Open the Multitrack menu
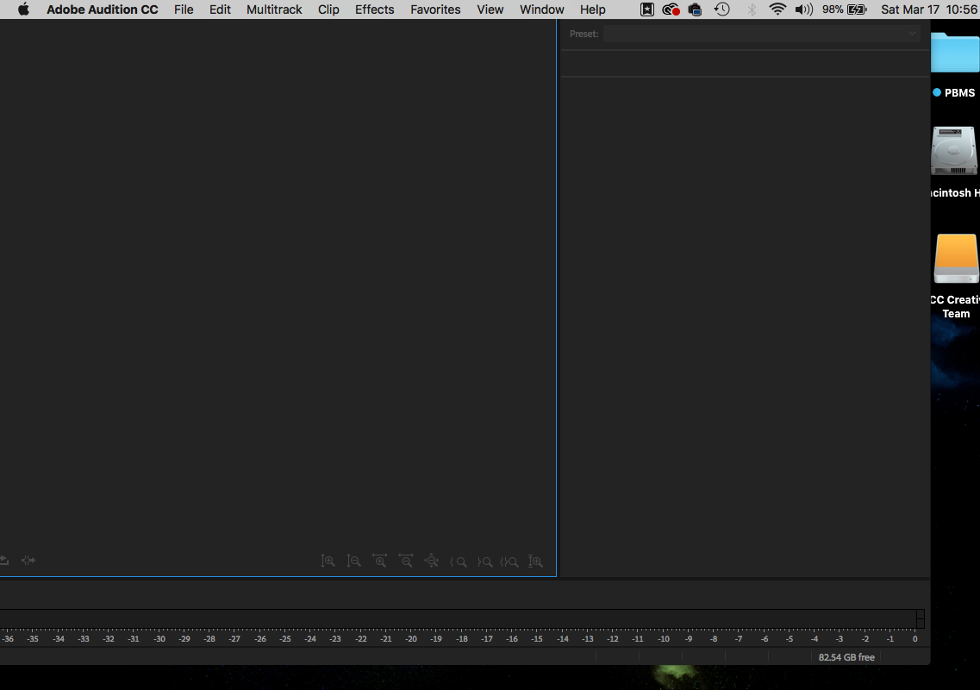 pyautogui.click(x=274, y=9)
